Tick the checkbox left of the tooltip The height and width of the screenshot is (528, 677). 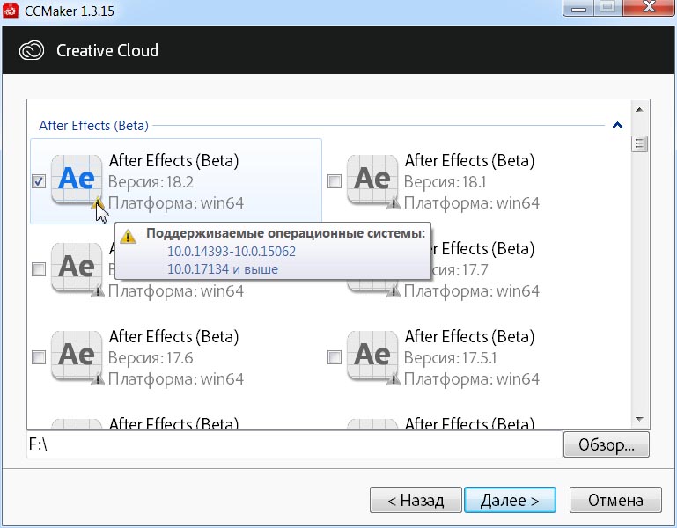(x=39, y=269)
